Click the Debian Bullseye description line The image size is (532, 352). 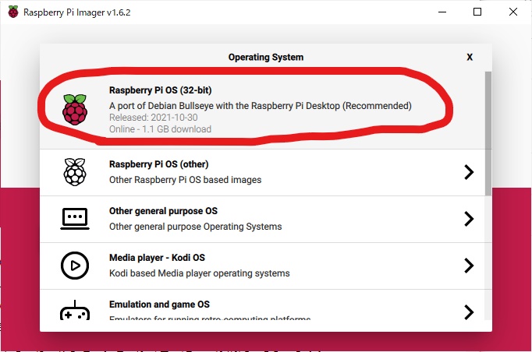261,106
